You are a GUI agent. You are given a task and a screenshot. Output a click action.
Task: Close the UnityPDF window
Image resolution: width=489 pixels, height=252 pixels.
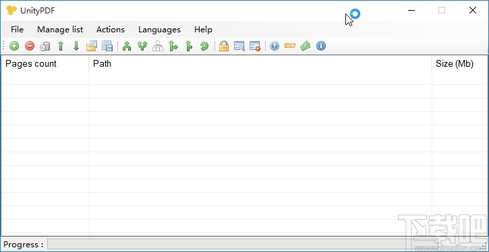472,10
